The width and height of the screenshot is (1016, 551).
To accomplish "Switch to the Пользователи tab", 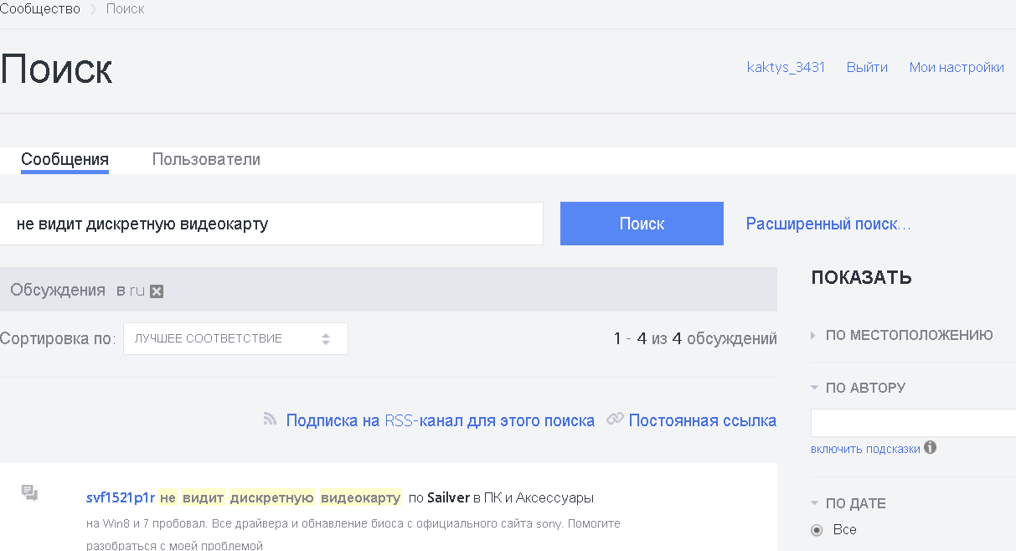I will tap(206, 159).
